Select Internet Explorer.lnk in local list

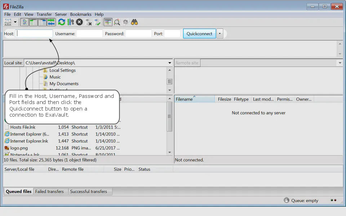62,141
